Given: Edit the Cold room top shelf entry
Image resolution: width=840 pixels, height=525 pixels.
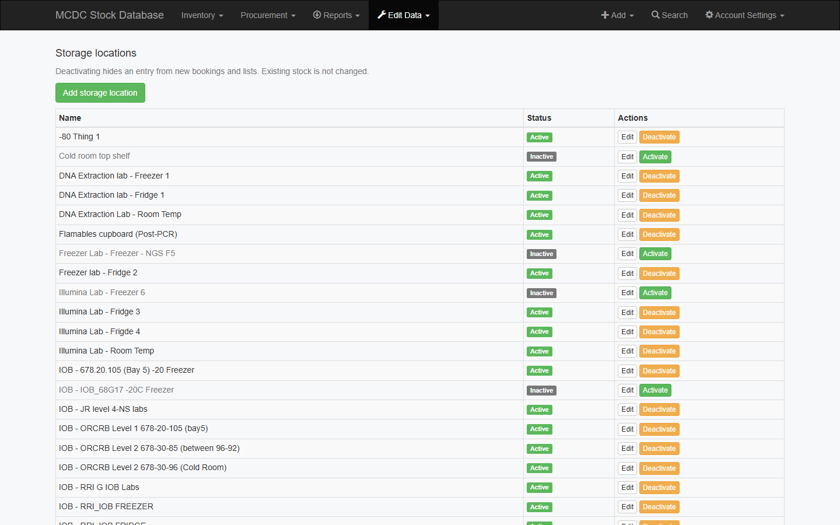Looking at the screenshot, I should 627,157.
